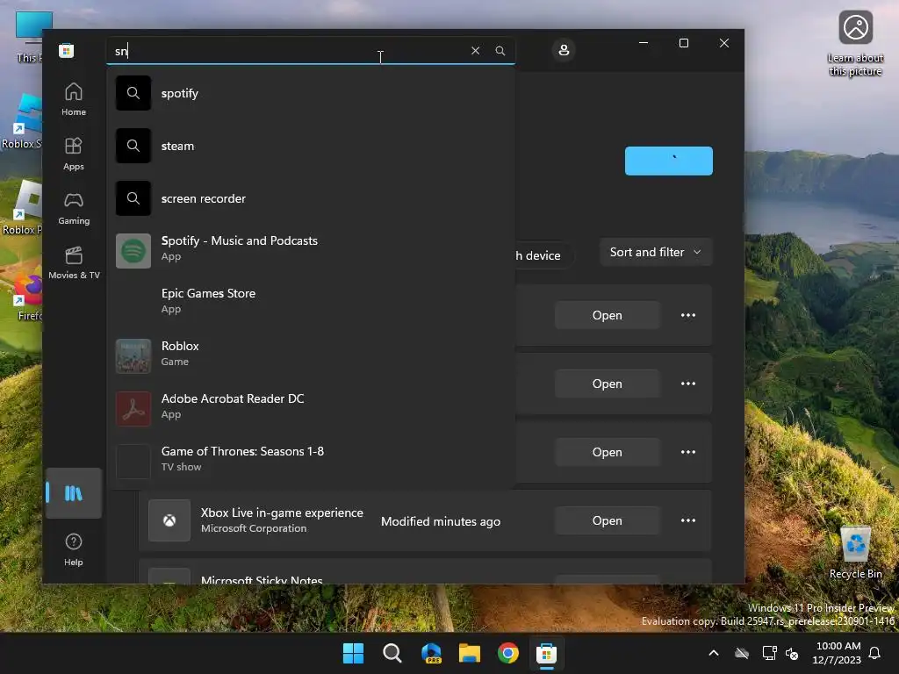Open the Apps section in sidebar
The height and width of the screenshot is (674, 899).
tap(74, 154)
